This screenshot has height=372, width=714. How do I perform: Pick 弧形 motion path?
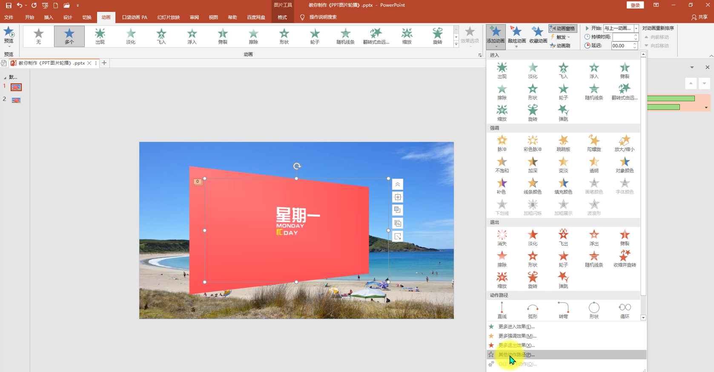(533, 310)
